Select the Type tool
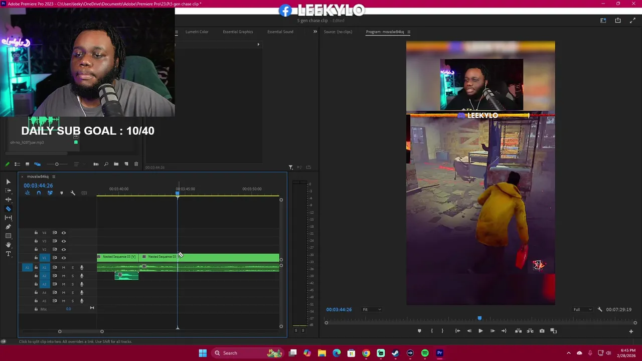 [x=9, y=254]
